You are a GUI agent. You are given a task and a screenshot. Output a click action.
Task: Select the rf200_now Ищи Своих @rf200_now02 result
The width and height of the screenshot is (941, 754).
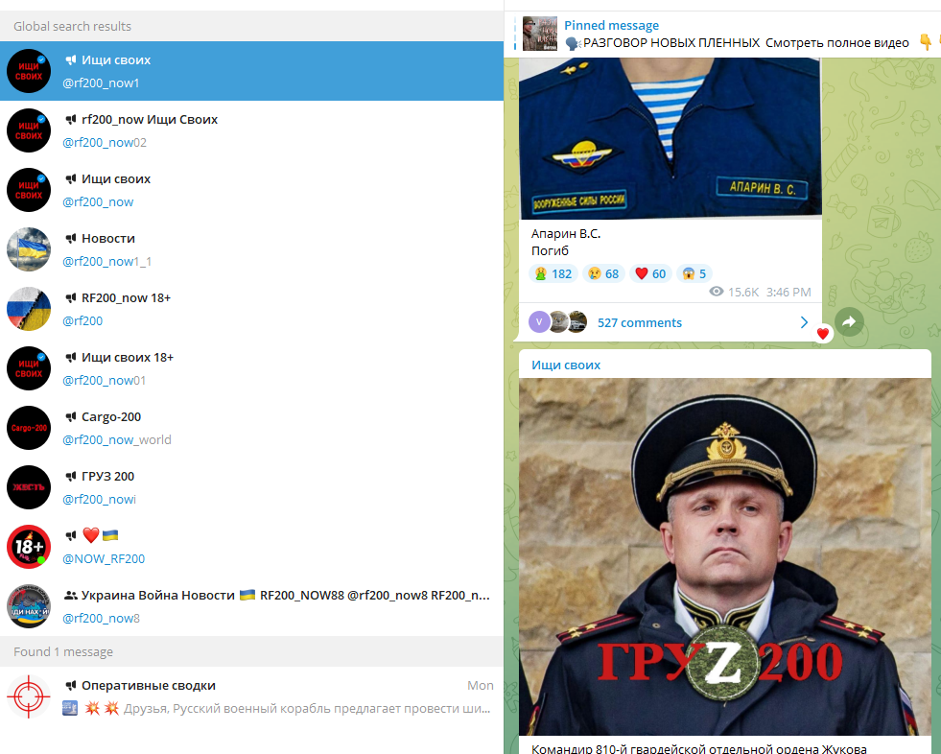(251, 130)
